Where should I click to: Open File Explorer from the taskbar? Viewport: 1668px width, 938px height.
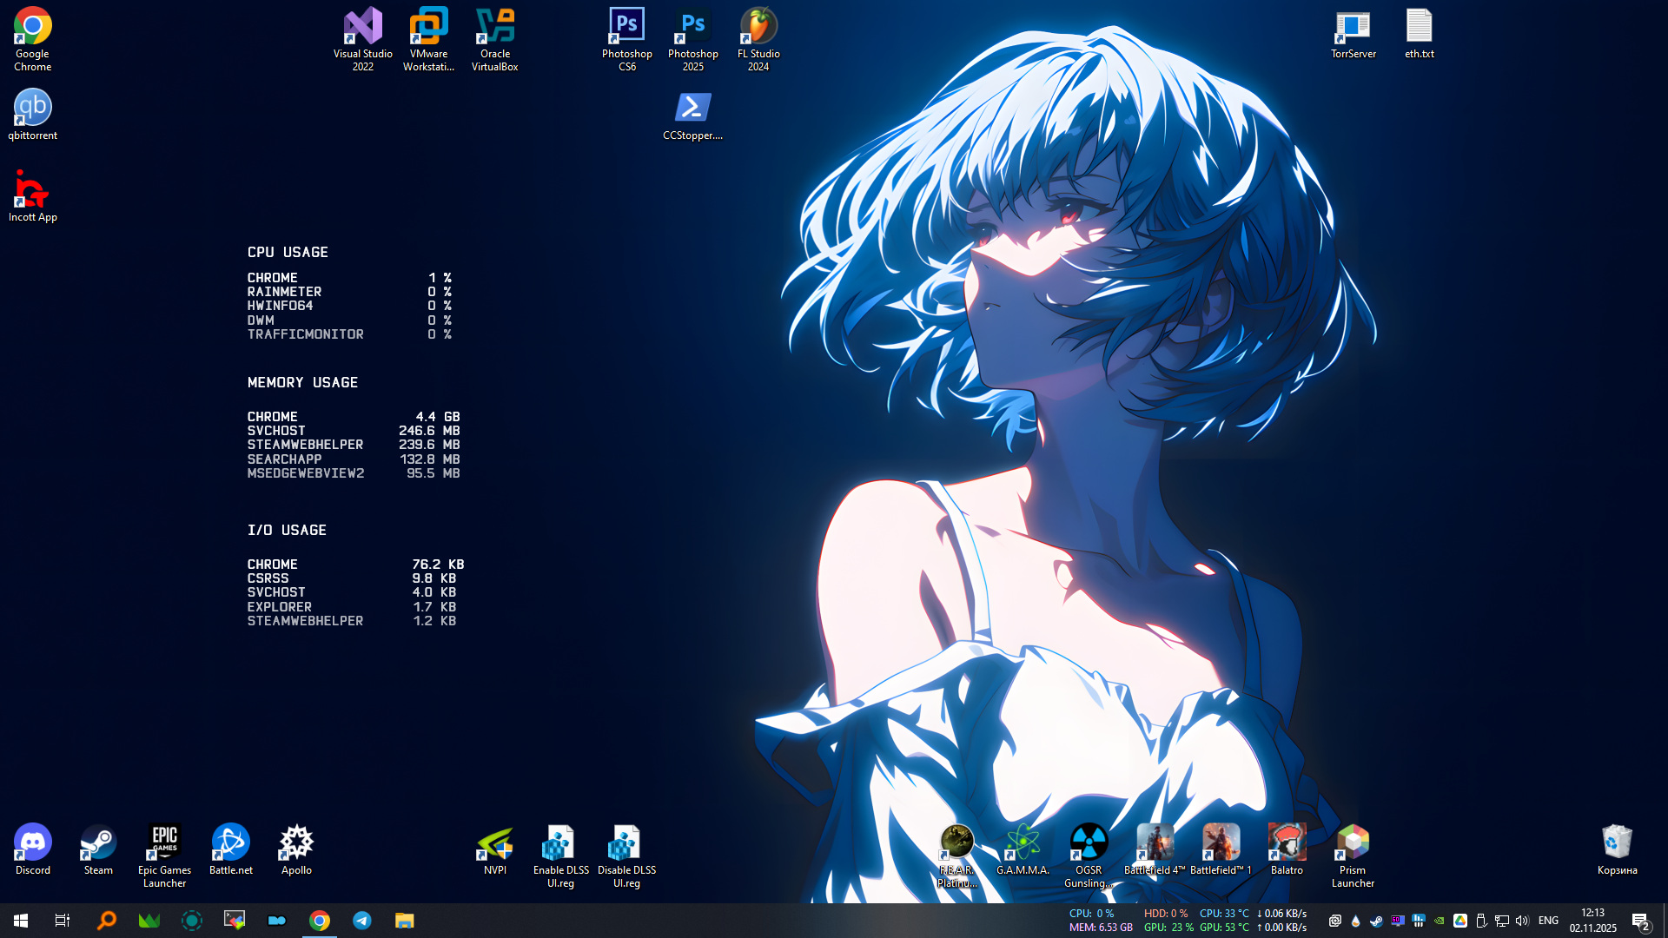coord(405,921)
